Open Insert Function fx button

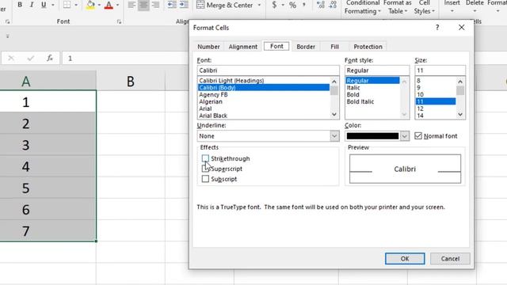pyautogui.click(x=49, y=58)
